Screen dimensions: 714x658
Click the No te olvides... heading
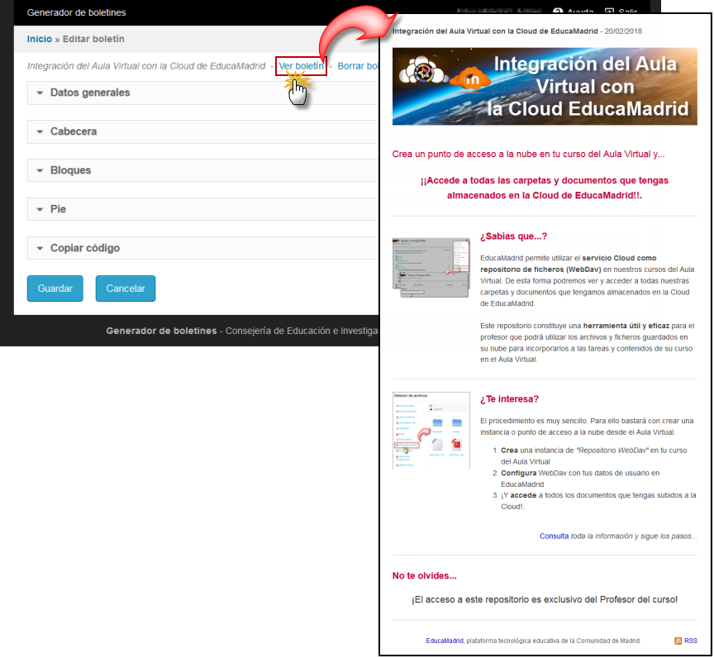pos(425,575)
